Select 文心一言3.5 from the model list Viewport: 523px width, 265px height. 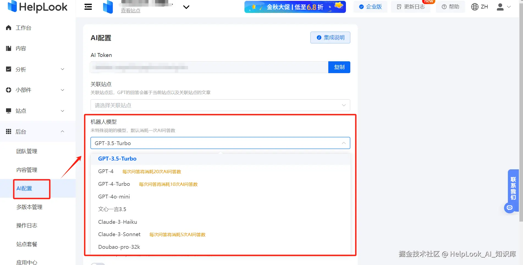tap(221, 209)
